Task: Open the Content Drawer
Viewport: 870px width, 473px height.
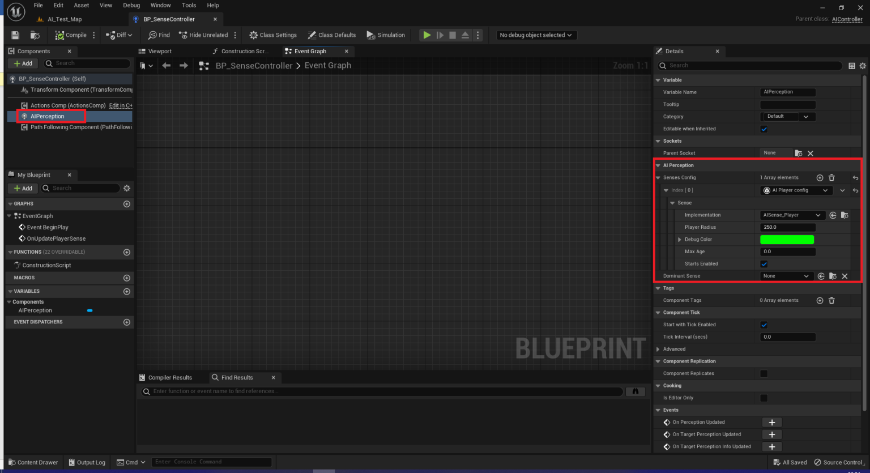Action: 33,462
